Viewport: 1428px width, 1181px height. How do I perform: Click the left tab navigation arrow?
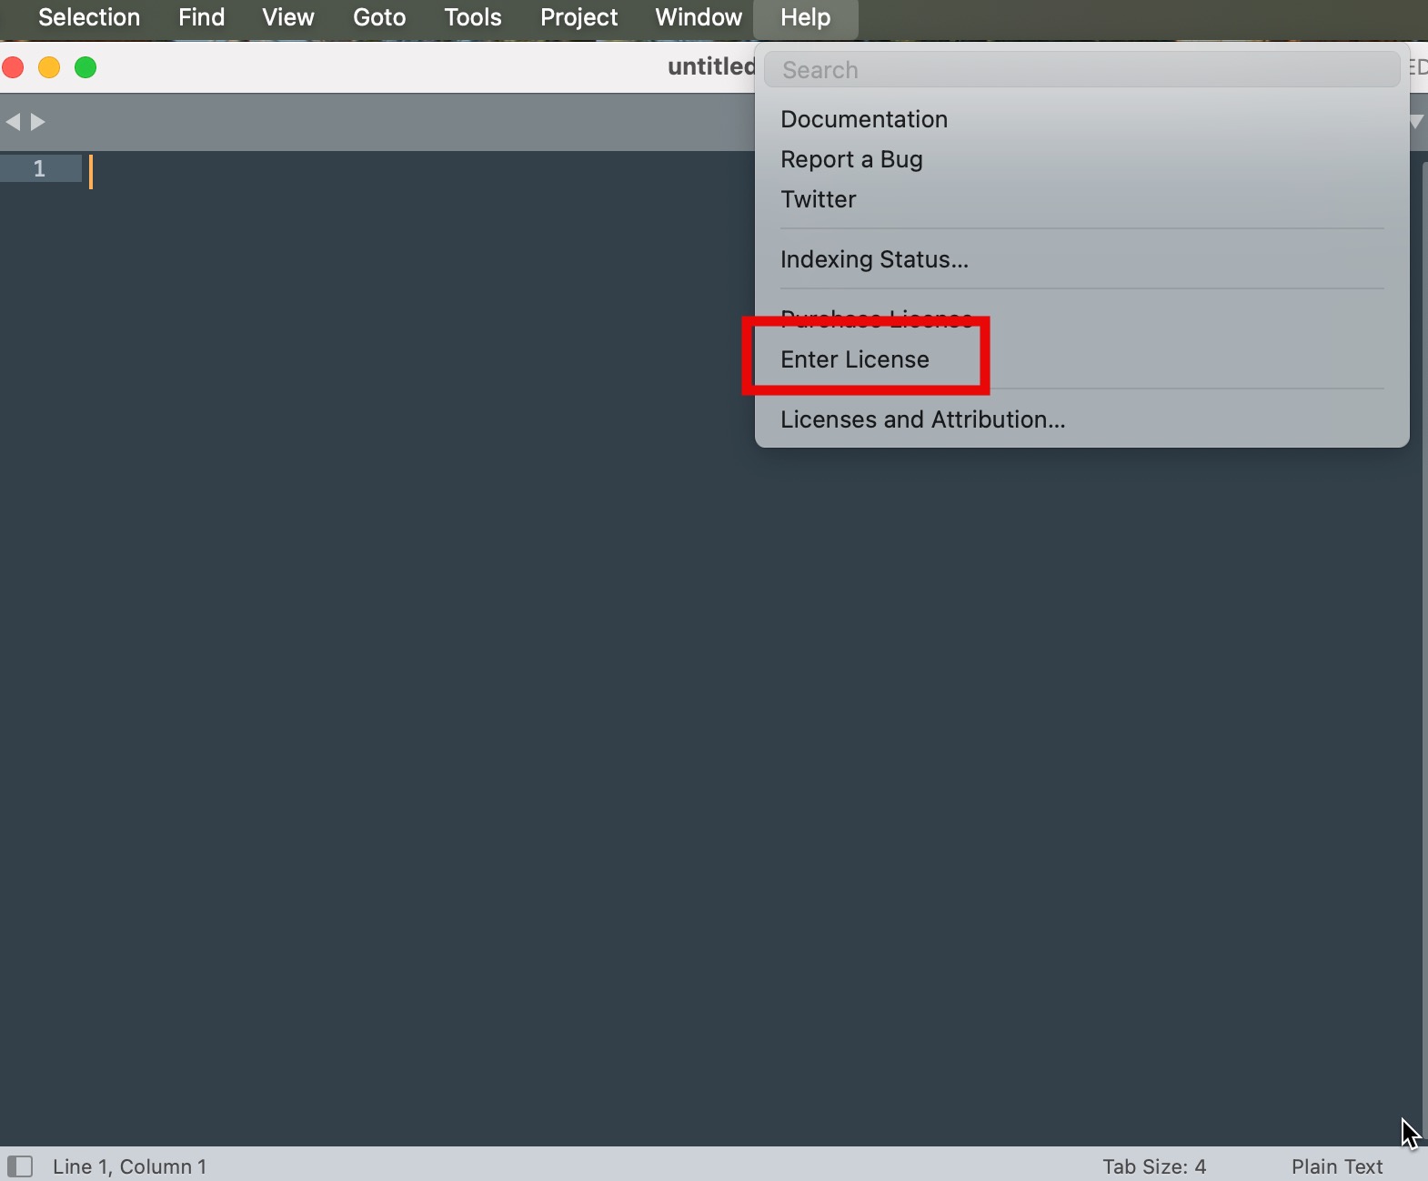pos(13,122)
